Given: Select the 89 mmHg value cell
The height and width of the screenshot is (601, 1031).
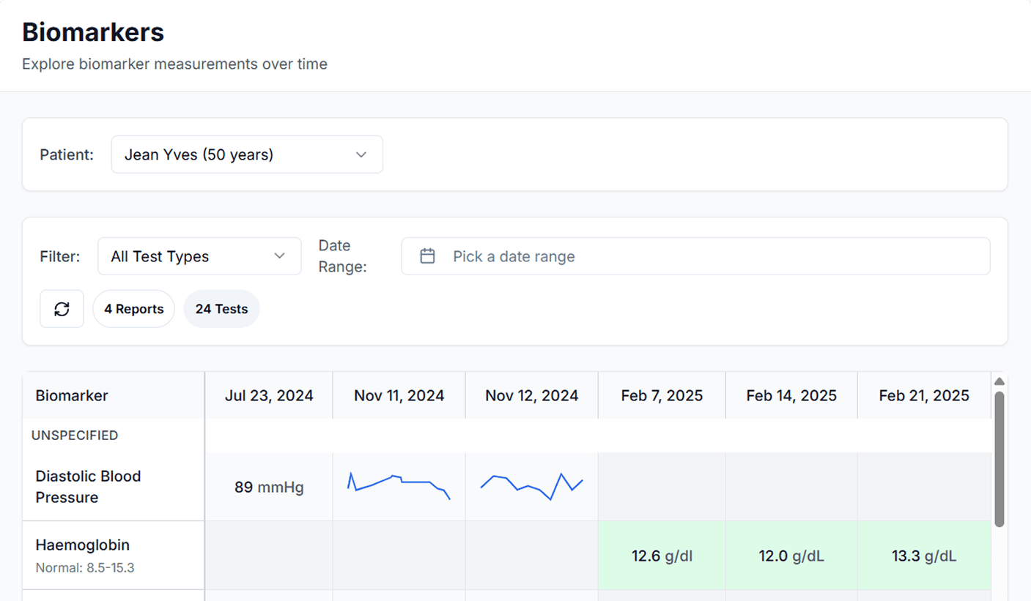Looking at the screenshot, I should [x=269, y=487].
